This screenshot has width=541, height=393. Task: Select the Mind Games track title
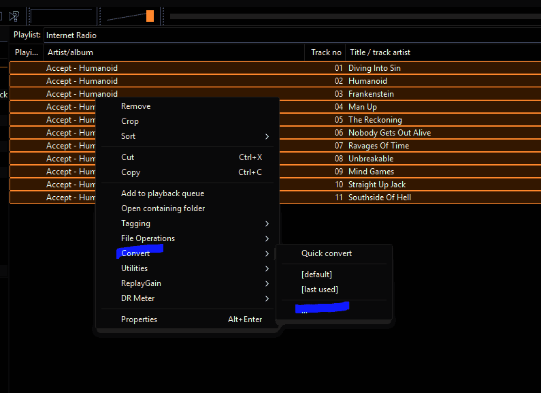tap(372, 172)
